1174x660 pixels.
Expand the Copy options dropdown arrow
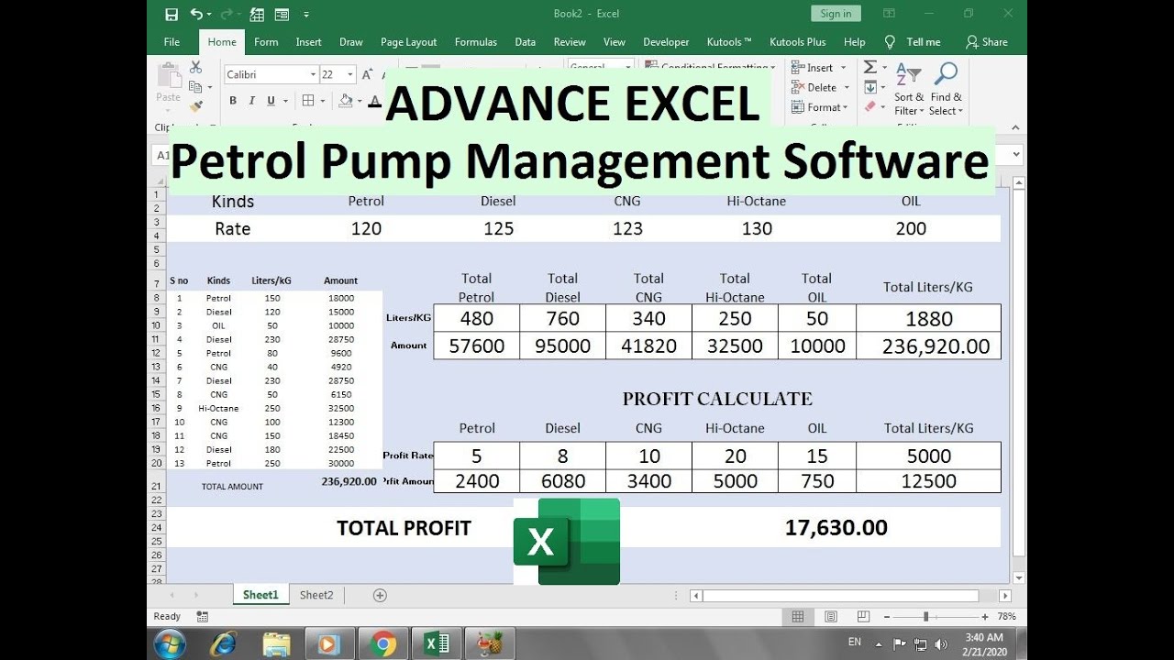click(x=209, y=88)
